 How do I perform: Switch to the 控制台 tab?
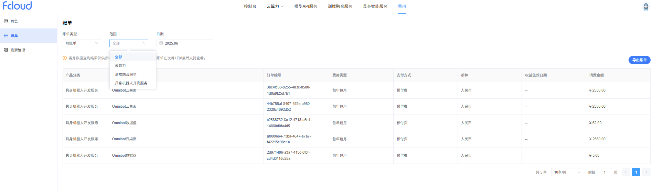pos(250,7)
